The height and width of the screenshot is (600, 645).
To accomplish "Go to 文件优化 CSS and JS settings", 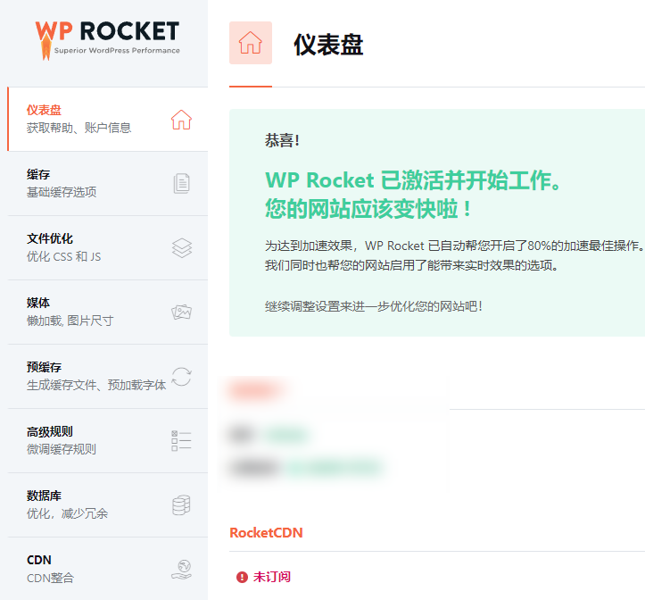I will coord(80,247).
